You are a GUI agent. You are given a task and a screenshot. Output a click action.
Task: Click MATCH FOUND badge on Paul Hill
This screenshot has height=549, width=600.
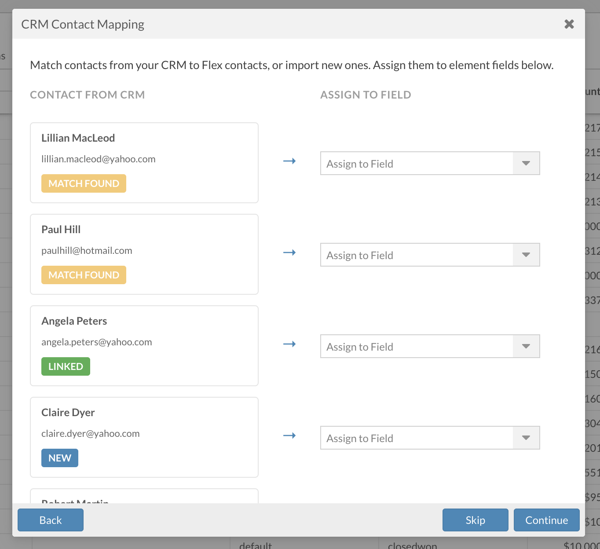coord(84,275)
